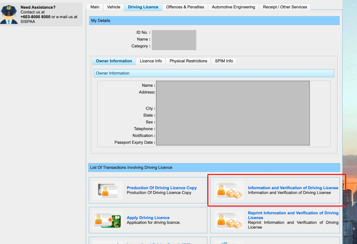Image resolution: width=357 pixels, height=244 pixels.
Task: Switch to the Licence Info sub-tab
Action: coord(151,61)
